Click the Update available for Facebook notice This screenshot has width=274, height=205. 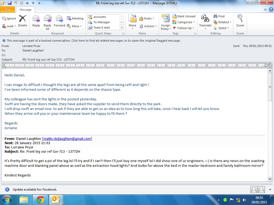pos(35,190)
